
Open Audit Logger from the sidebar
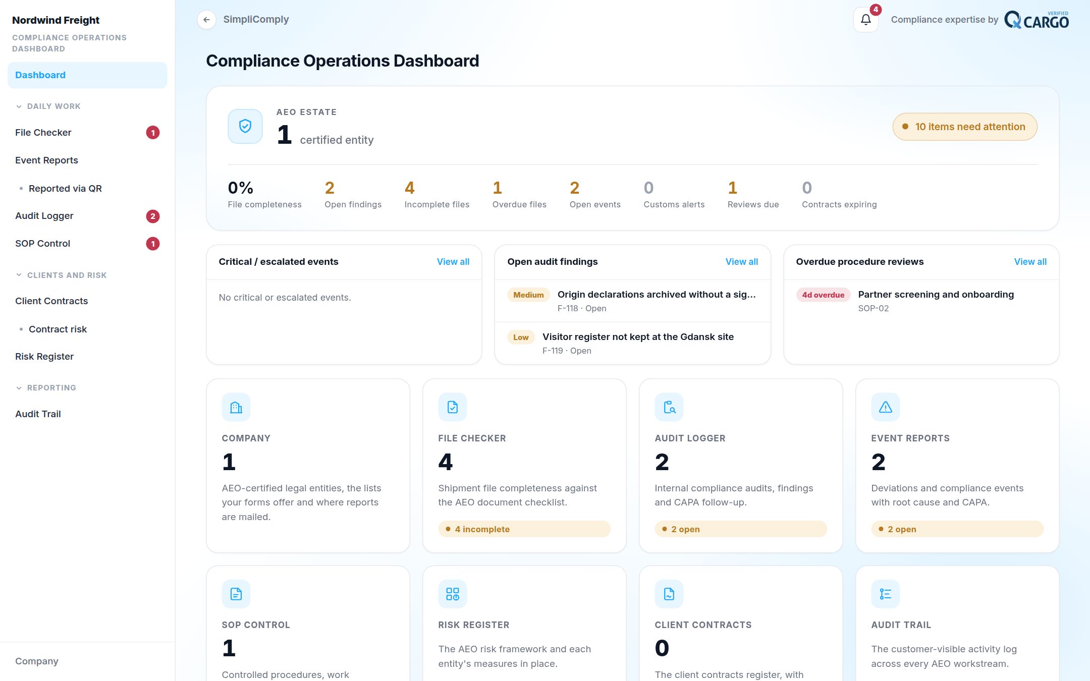click(87, 216)
